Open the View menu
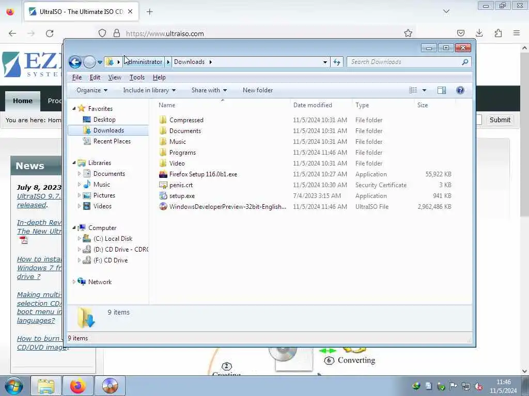This screenshot has width=529, height=396. point(115,77)
